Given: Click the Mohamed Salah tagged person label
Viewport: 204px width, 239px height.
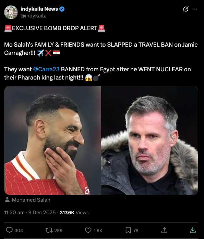Looking at the screenshot, I should tap(31, 200).
